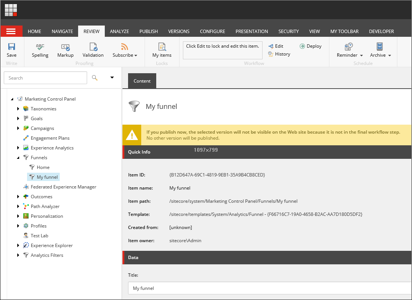The width and height of the screenshot is (412, 300).
Task: Open the search options dropdown arrow
Action: coord(112,77)
